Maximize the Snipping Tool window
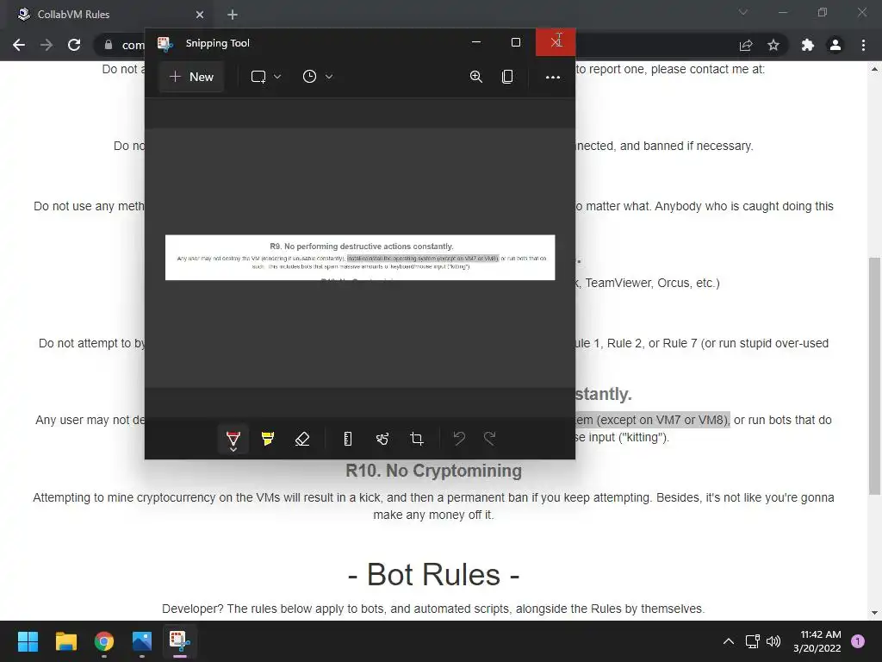The width and height of the screenshot is (882, 662). pos(516,42)
